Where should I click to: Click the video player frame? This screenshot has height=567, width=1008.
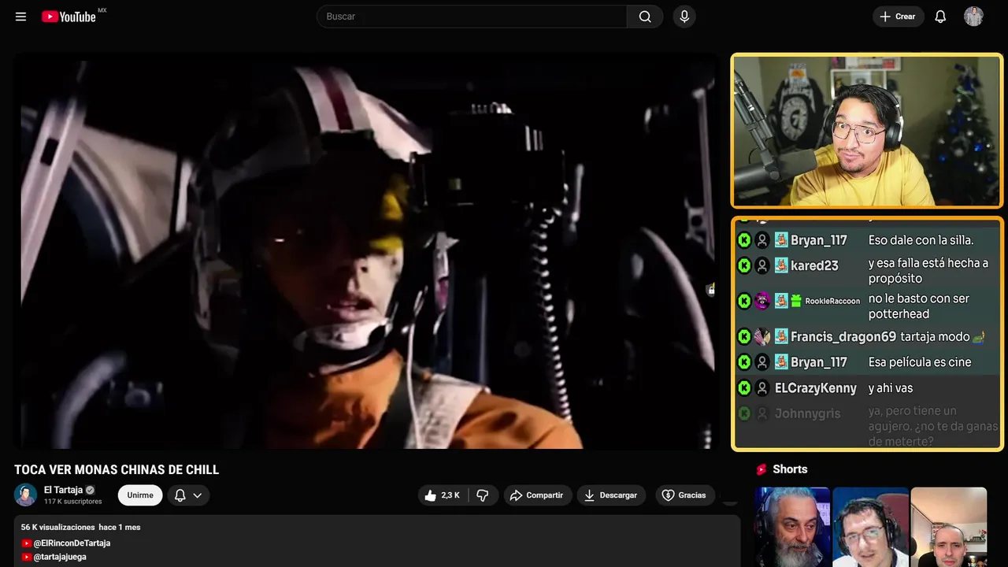[366, 250]
